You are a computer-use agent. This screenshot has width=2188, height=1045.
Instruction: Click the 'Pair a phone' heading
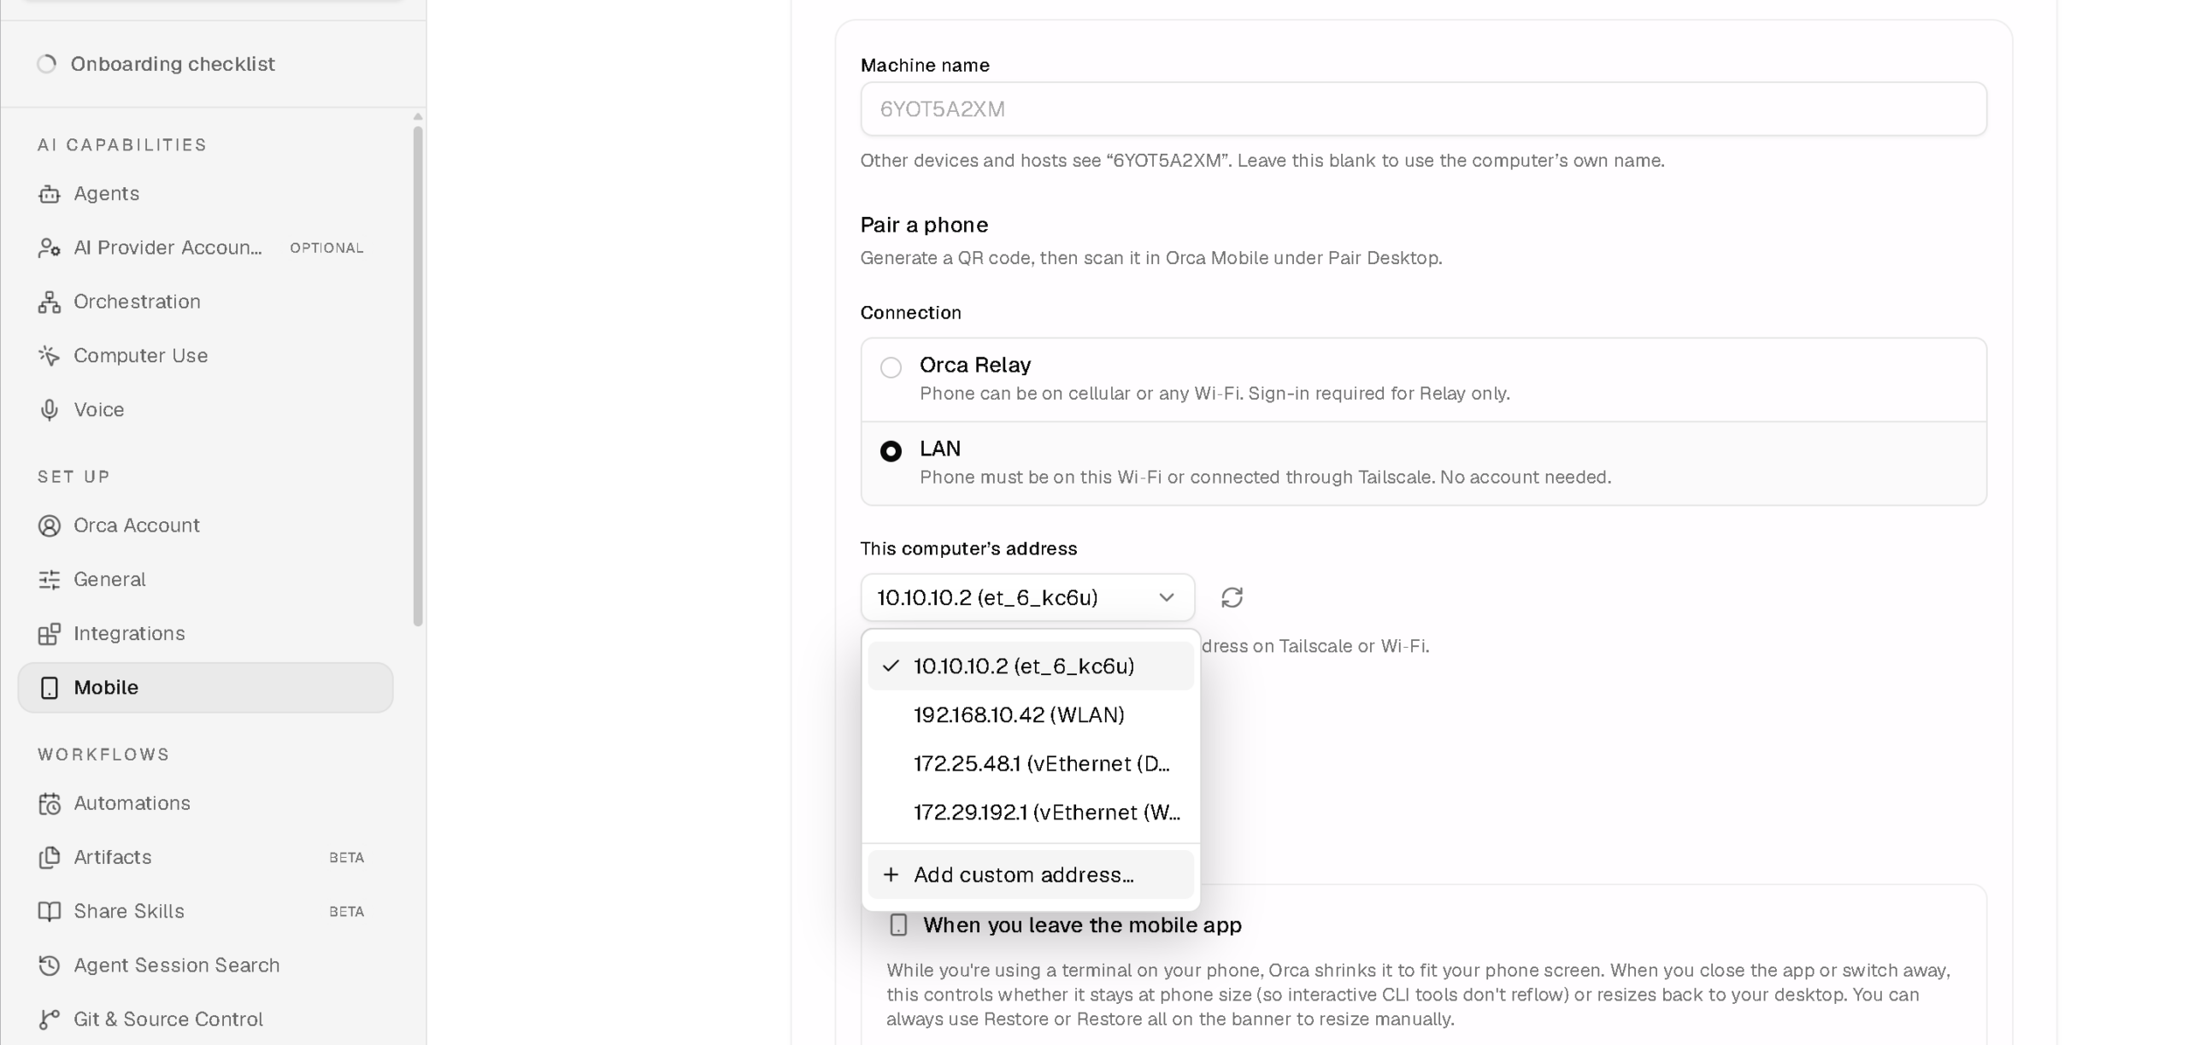point(924,225)
